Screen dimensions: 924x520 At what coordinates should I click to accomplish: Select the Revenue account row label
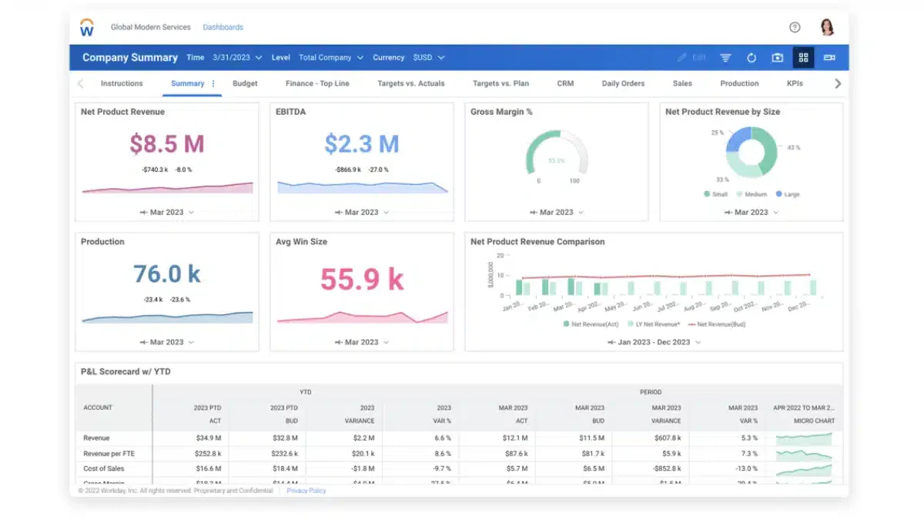[x=97, y=438]
